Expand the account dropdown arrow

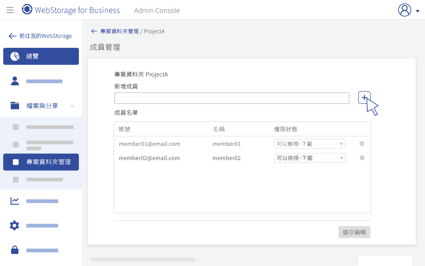[x=418, y=11]
